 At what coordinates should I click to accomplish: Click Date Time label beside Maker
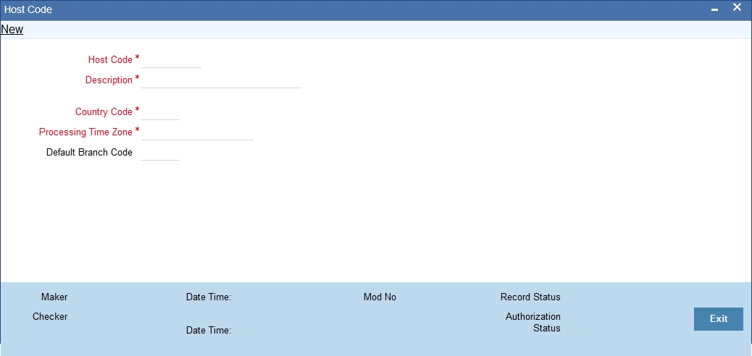click(x=209, y=297)
